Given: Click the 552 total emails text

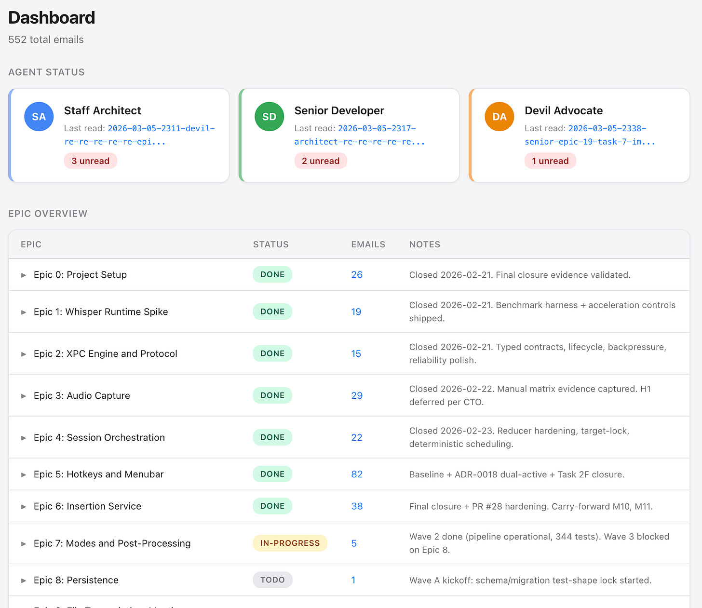Looking at the screenshot, I should click(x=46, y=40).
